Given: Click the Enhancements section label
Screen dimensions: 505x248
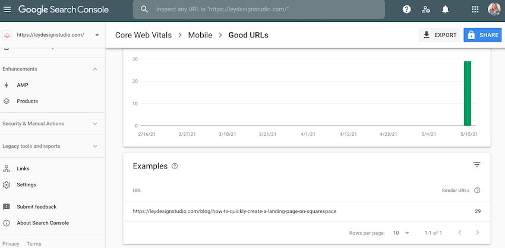Looking at the screenshot, I should [20, 69].
